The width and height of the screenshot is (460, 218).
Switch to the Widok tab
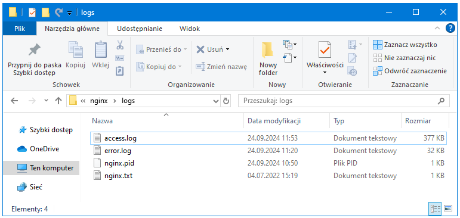[190, 29]
